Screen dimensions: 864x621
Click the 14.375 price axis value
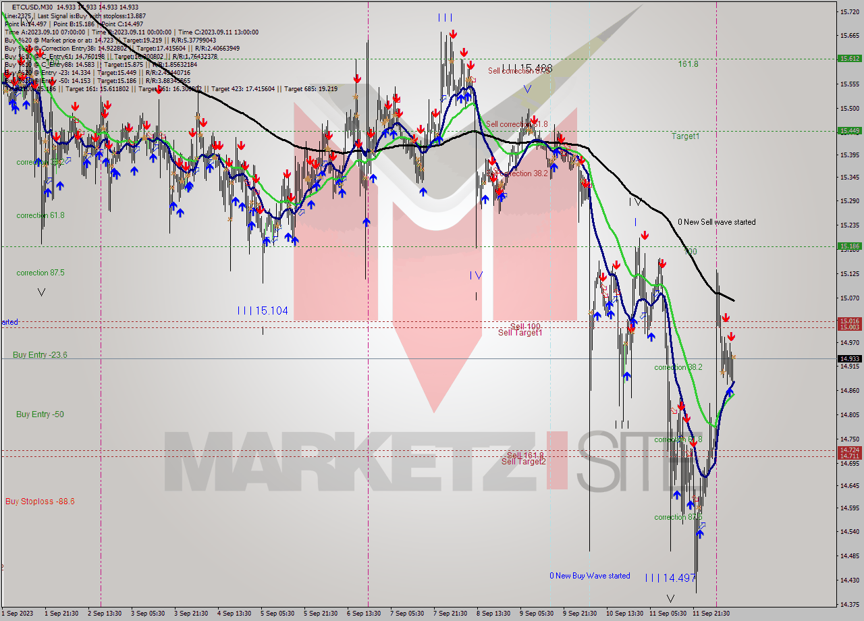(x=849, y=604)
